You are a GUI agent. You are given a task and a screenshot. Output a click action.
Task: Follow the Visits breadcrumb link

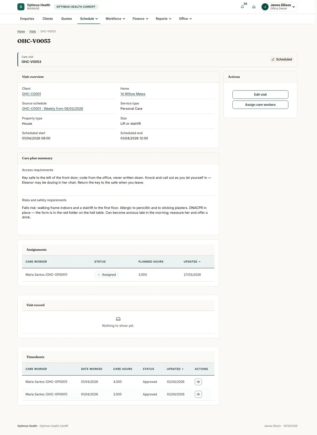(x=32, y=31)
